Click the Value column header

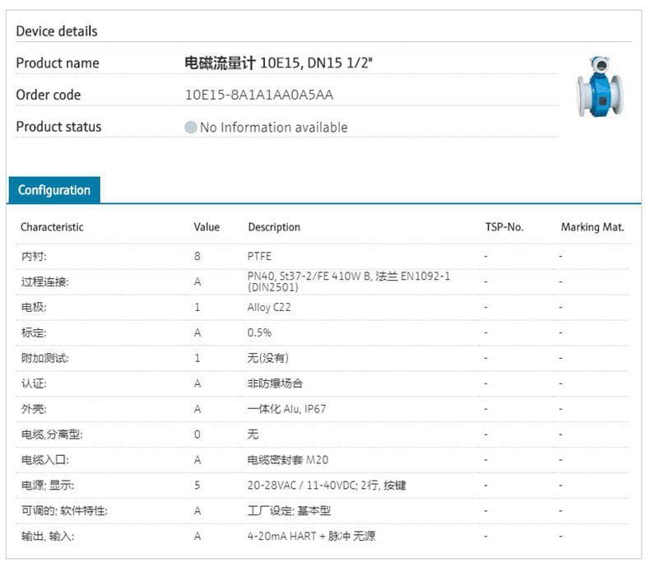207,227
